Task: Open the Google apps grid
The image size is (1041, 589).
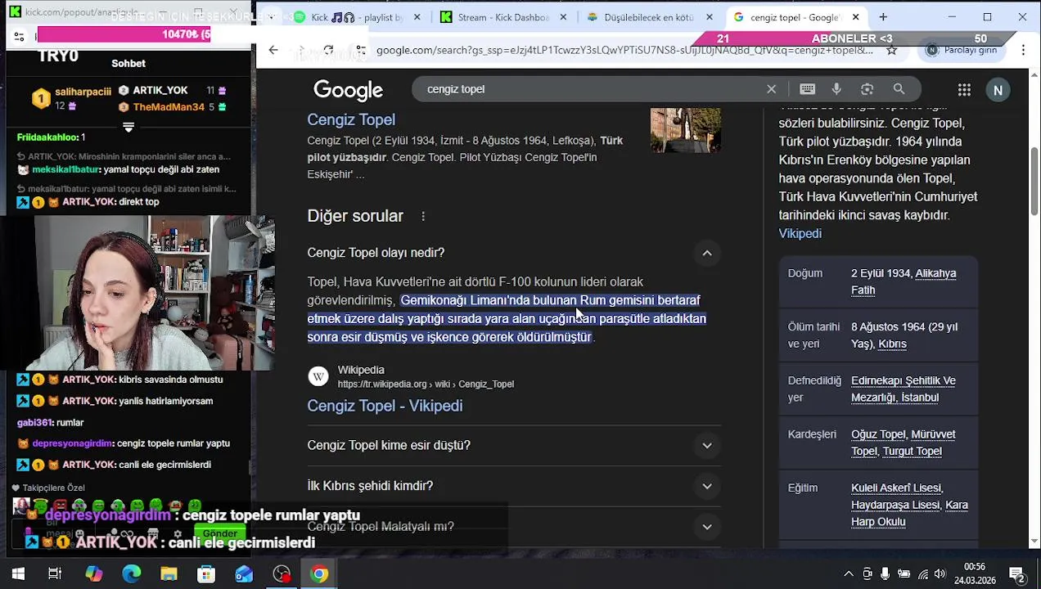Action: click(x=964, y=90)
